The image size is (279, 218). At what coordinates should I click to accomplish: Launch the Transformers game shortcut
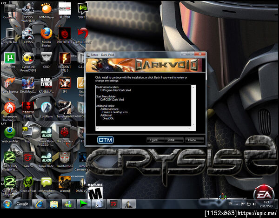click(x=65, y=159)
